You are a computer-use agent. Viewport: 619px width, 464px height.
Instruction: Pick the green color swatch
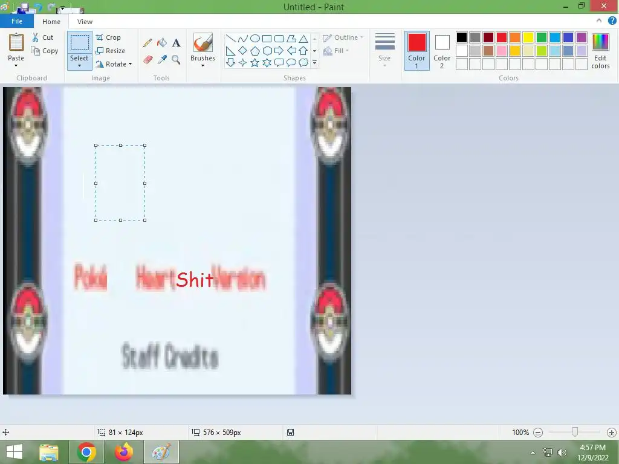(542, 37)
